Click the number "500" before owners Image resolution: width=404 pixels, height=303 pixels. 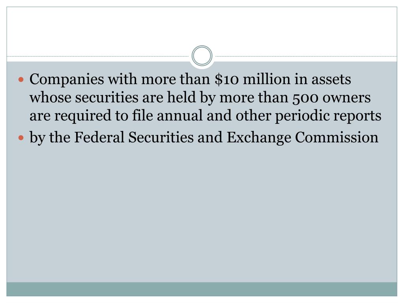coord(305,98)
